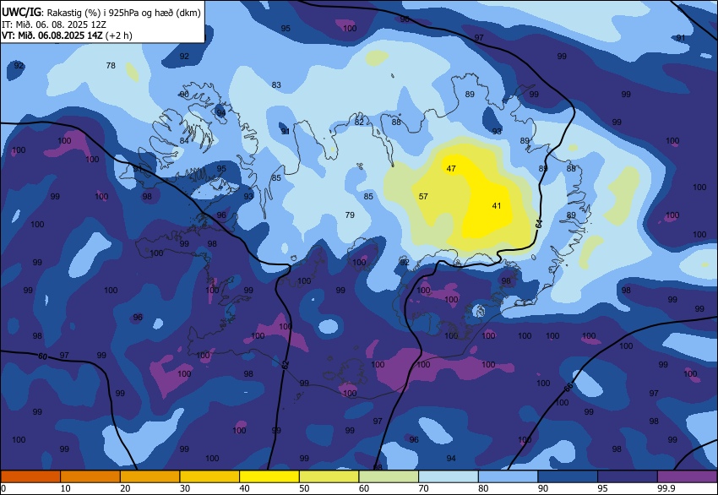
Task: Pick the 90–95 medium blue legend segment
Action: point(568,476)
